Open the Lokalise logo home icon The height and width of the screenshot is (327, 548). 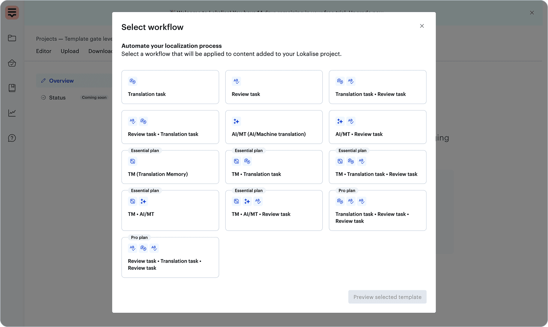pyautogui.click(x=12, y=13)
